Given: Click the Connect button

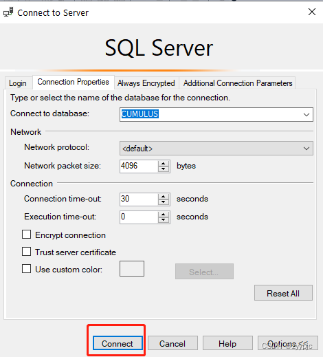Looking at the screenshot, I should (118, 343).
